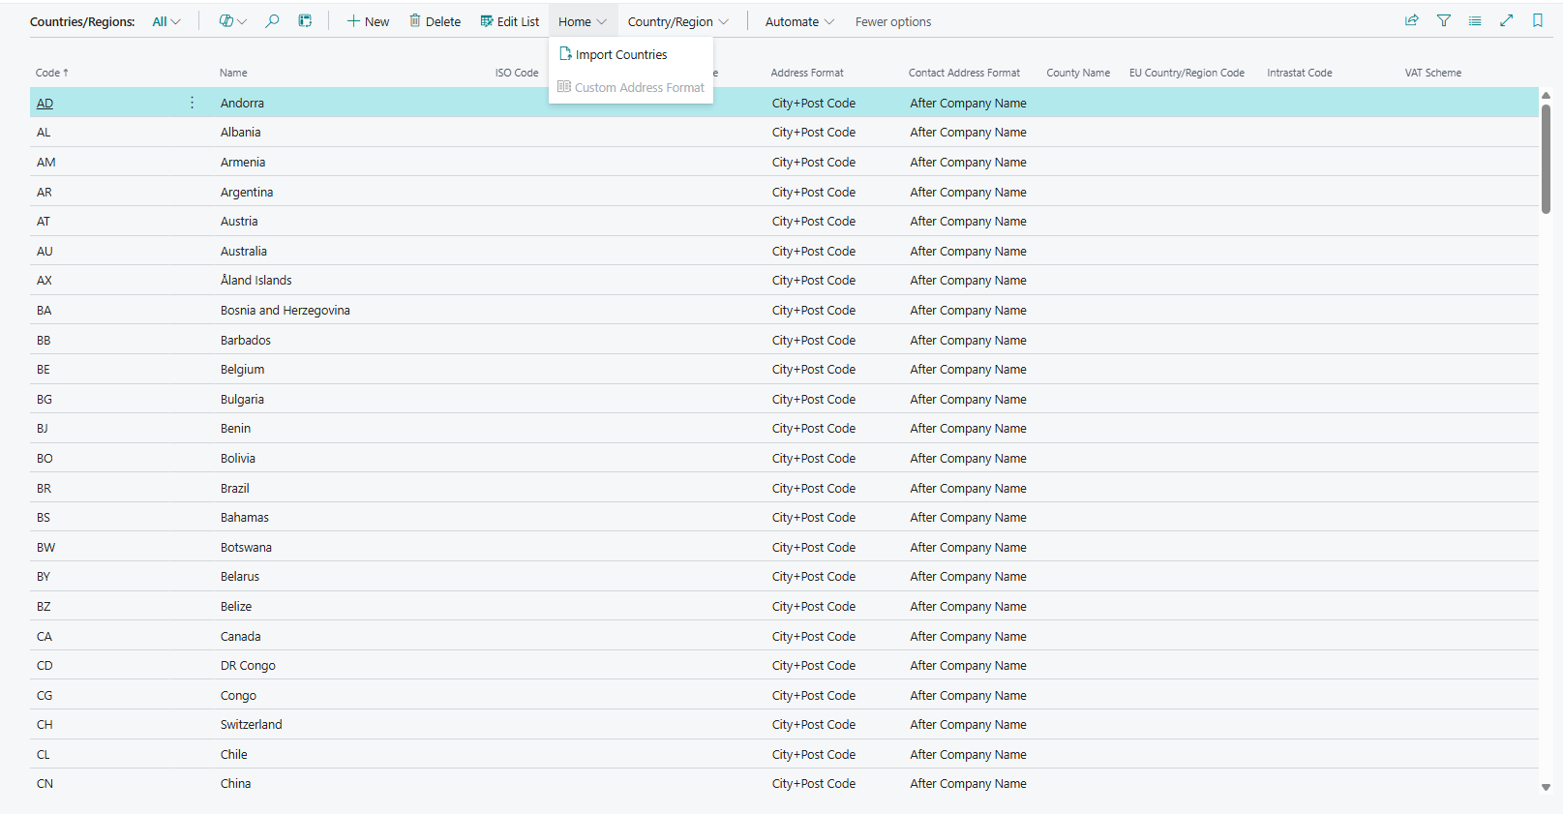Select the Benin name cell

pos(235,429)
